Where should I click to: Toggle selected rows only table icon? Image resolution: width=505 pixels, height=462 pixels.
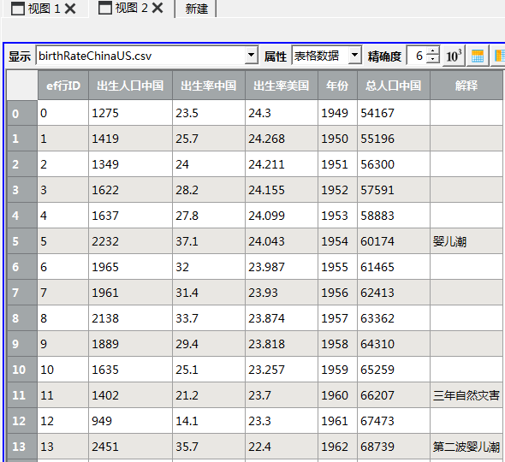(478, 56)
